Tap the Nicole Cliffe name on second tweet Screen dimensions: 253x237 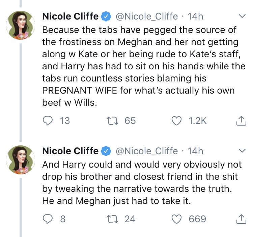click(x=70, y=151)
